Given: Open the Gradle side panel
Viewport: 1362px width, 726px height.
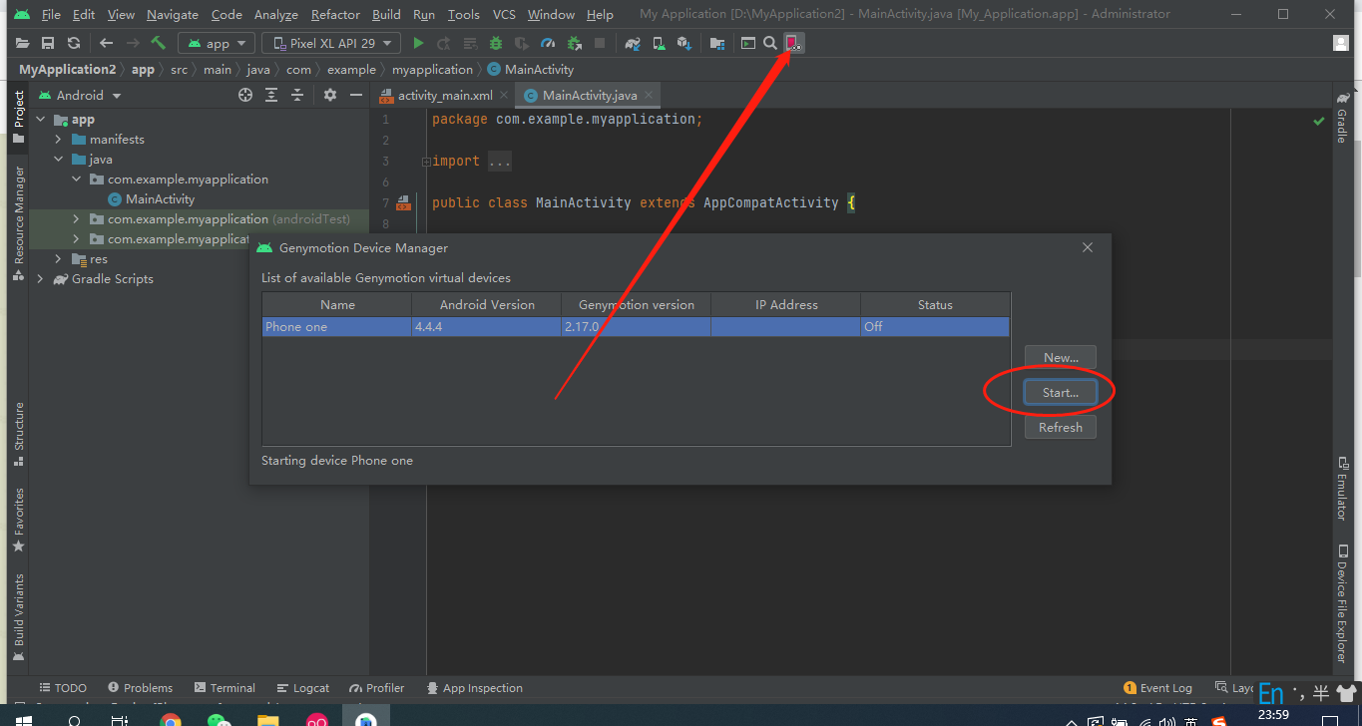Looking at the screenshot, I should (1342, 118).
